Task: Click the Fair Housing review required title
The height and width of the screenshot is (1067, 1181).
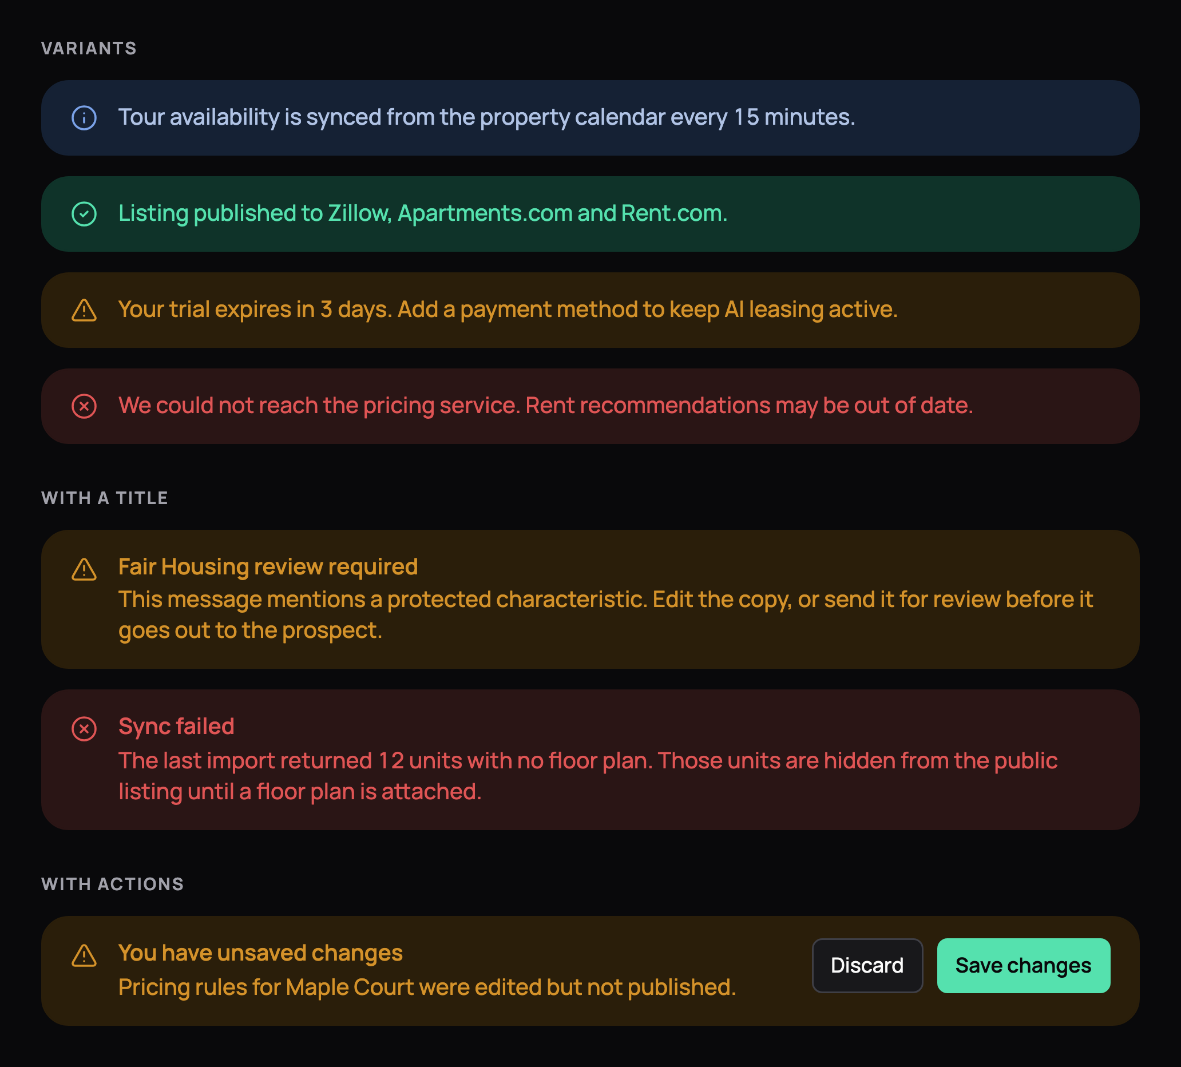Action: pos(268,566)
